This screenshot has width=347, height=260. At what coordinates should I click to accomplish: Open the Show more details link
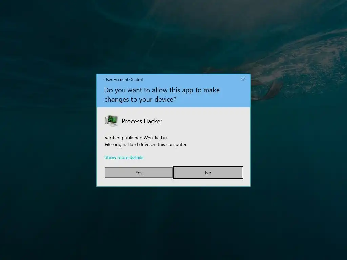point(124,157)
